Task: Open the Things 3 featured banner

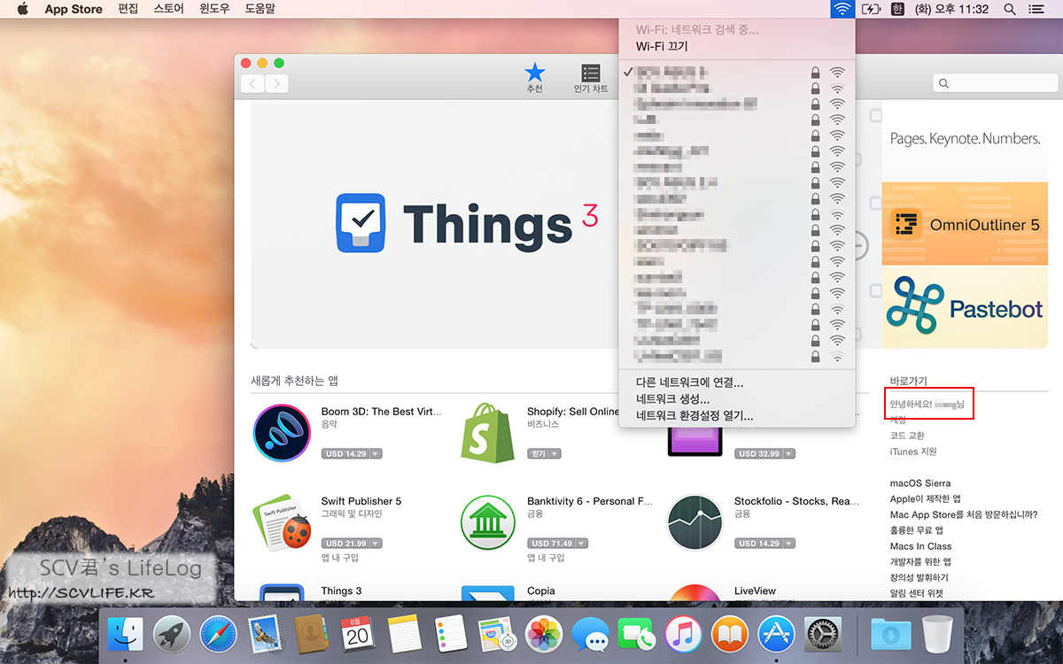Action: [434, 224]
